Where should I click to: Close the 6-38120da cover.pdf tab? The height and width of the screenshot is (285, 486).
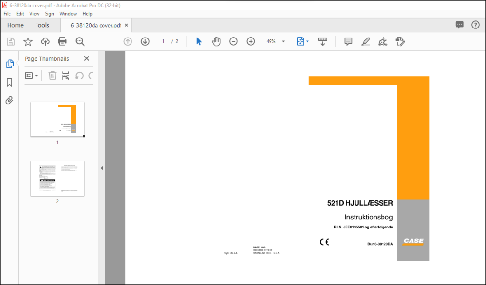coord(126,25)
